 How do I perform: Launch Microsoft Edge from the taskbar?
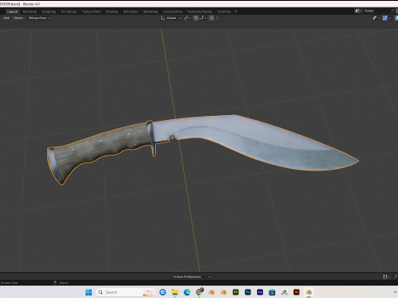click(x=187, y=292)
